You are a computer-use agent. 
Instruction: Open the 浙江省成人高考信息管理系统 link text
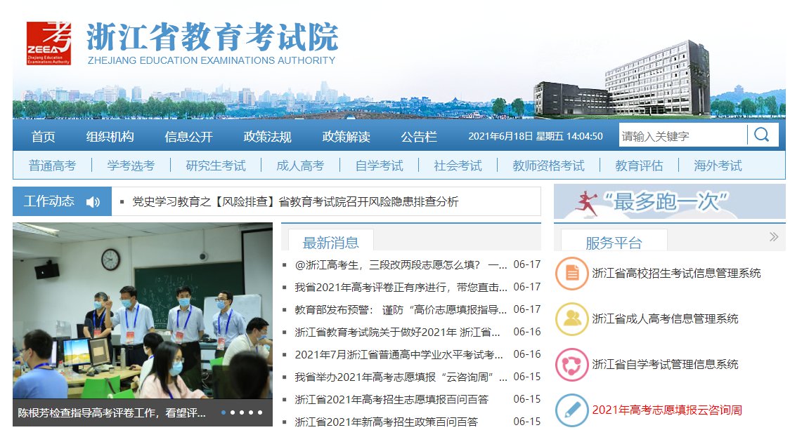click(665, 318)
